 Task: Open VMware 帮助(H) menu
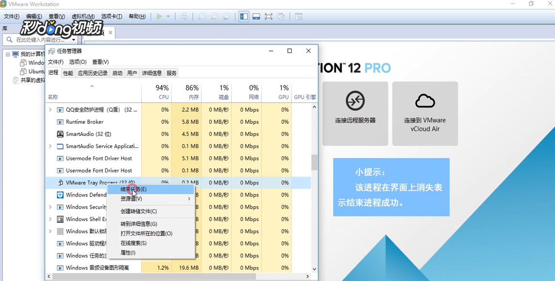(x=137, y=17)
